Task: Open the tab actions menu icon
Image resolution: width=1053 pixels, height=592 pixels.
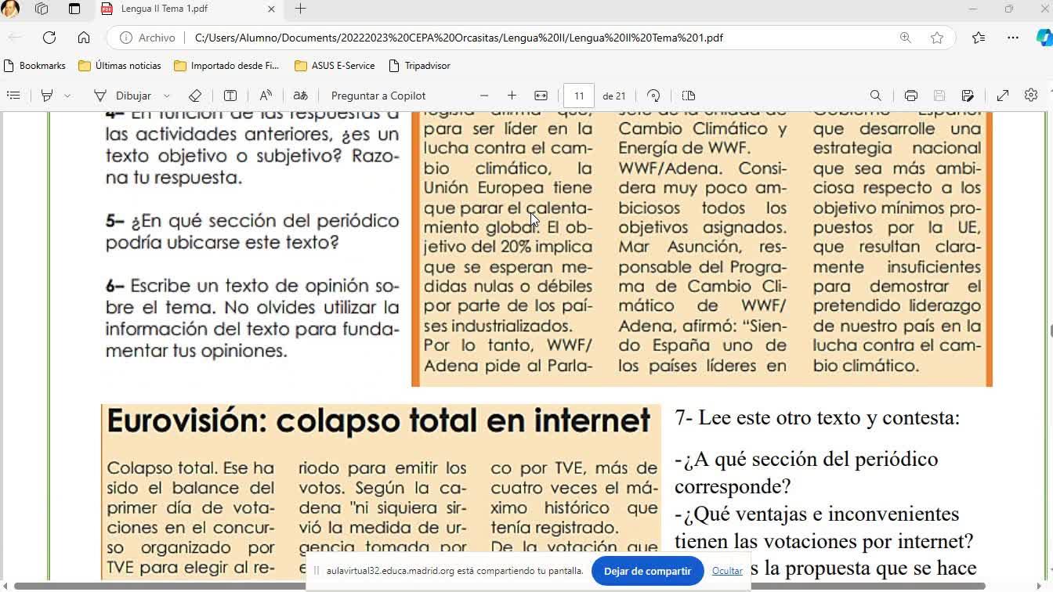Action: [x=74, y=9]
